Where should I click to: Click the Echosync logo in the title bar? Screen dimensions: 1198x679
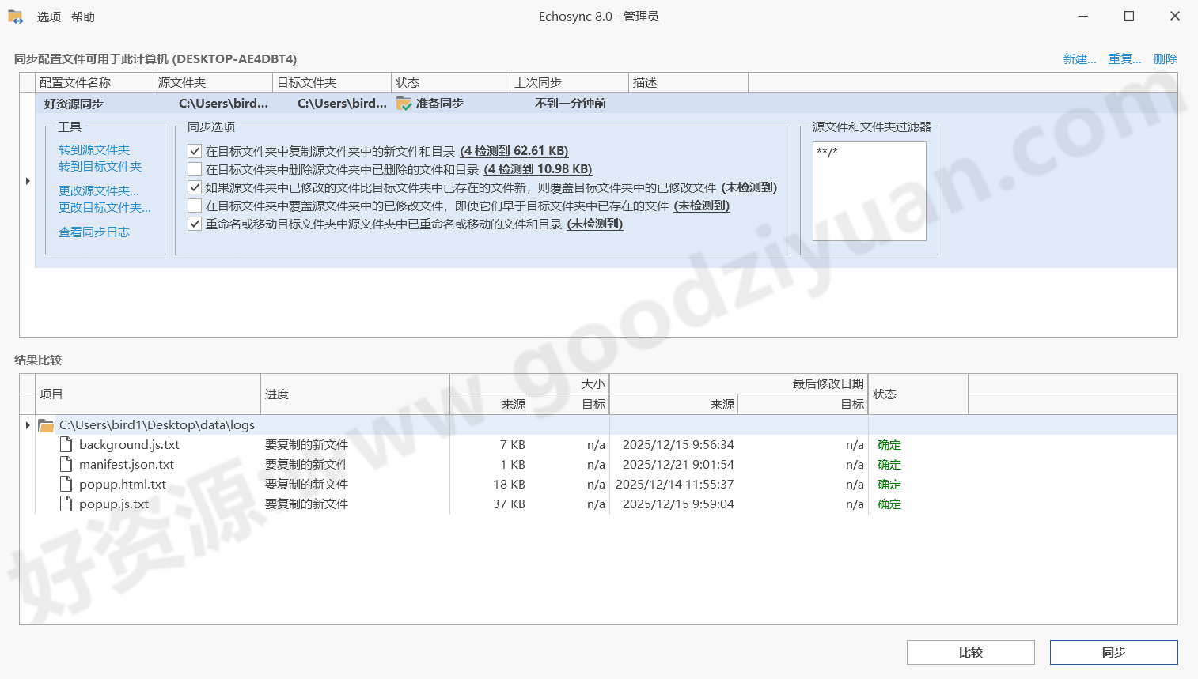coord(15,16)
